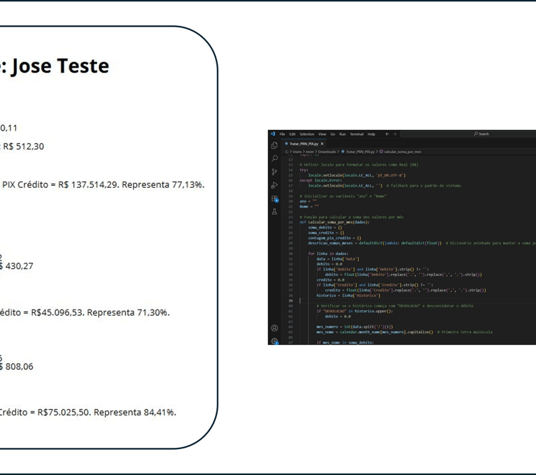
Task: Open the Extensions icon with badge
Action: pyautogui.click(x=274, y=198)
